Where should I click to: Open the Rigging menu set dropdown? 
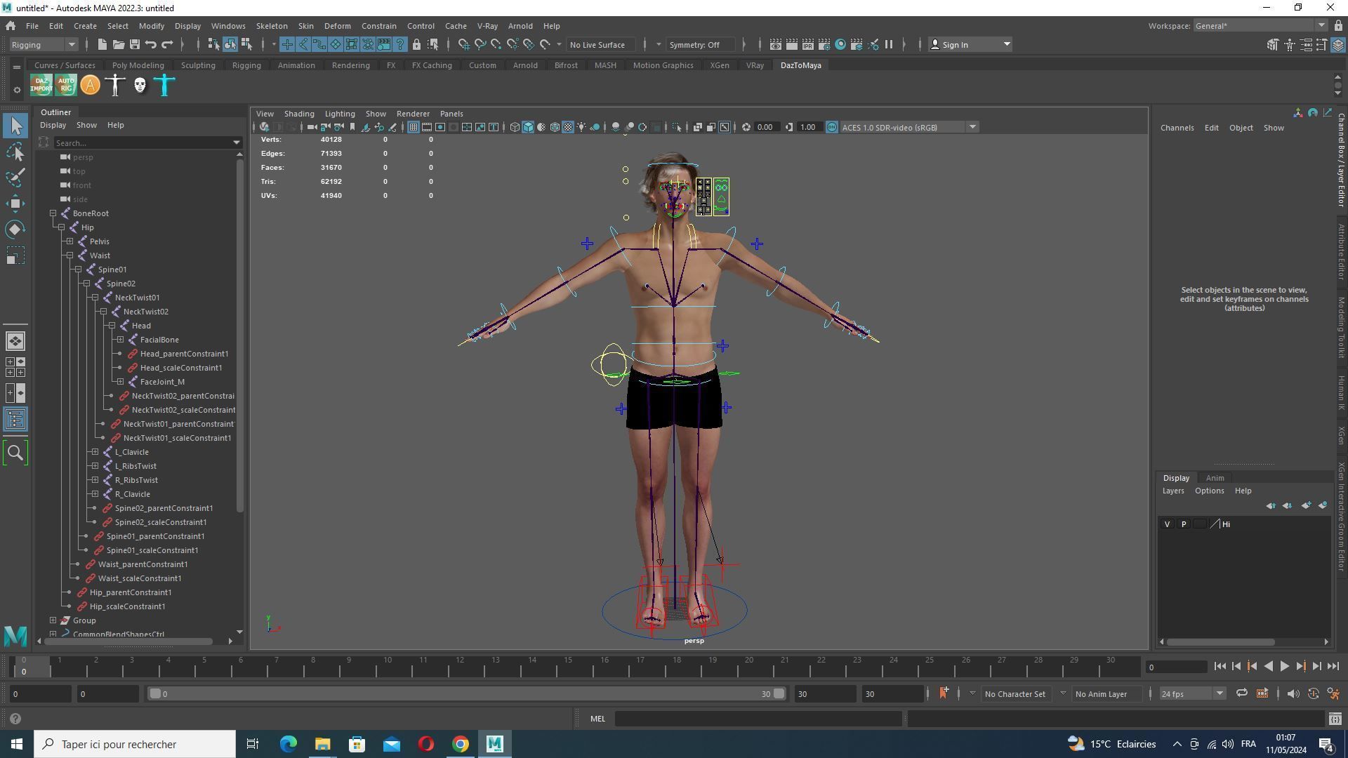[44, 44]
